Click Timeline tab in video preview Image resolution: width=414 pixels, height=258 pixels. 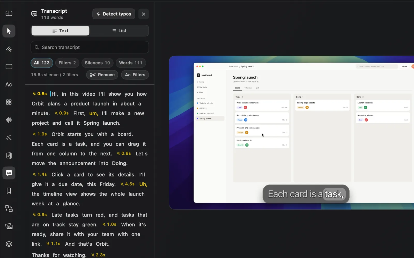(248, 88)
